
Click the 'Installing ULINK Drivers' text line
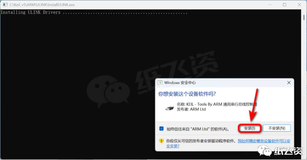tap(94, 12)
